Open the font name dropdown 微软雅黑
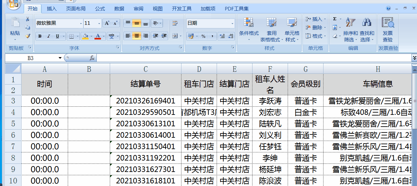Viewport: 417px width, 186px height. coord(81,23)
